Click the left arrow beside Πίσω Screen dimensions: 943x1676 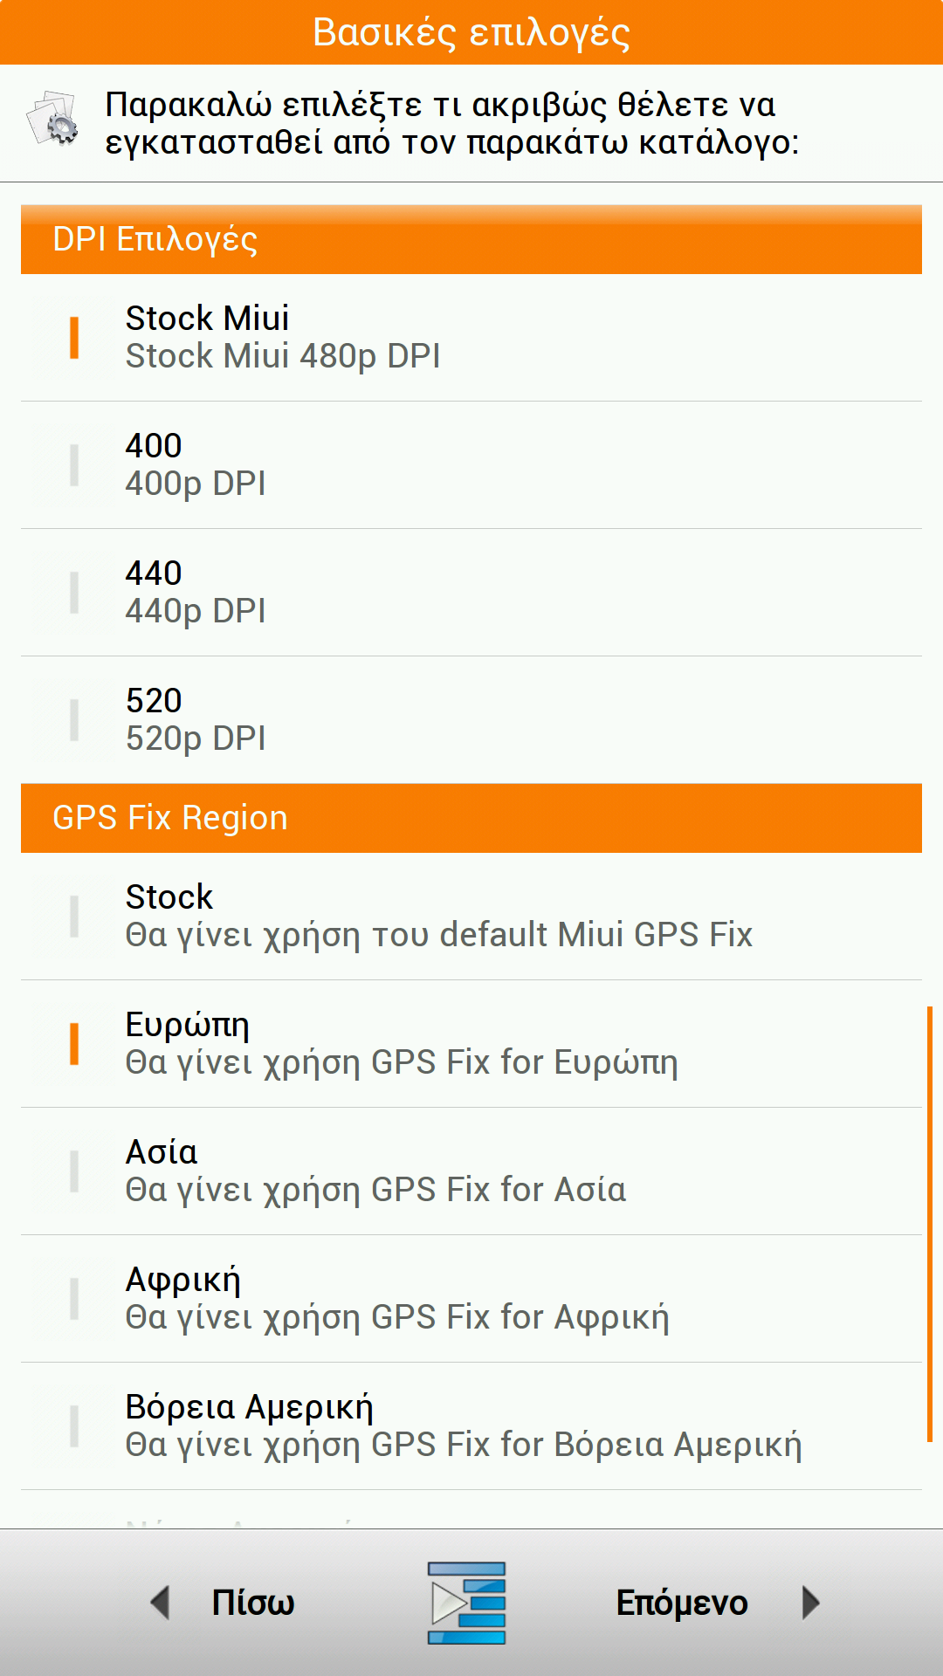coord(160,1603)
